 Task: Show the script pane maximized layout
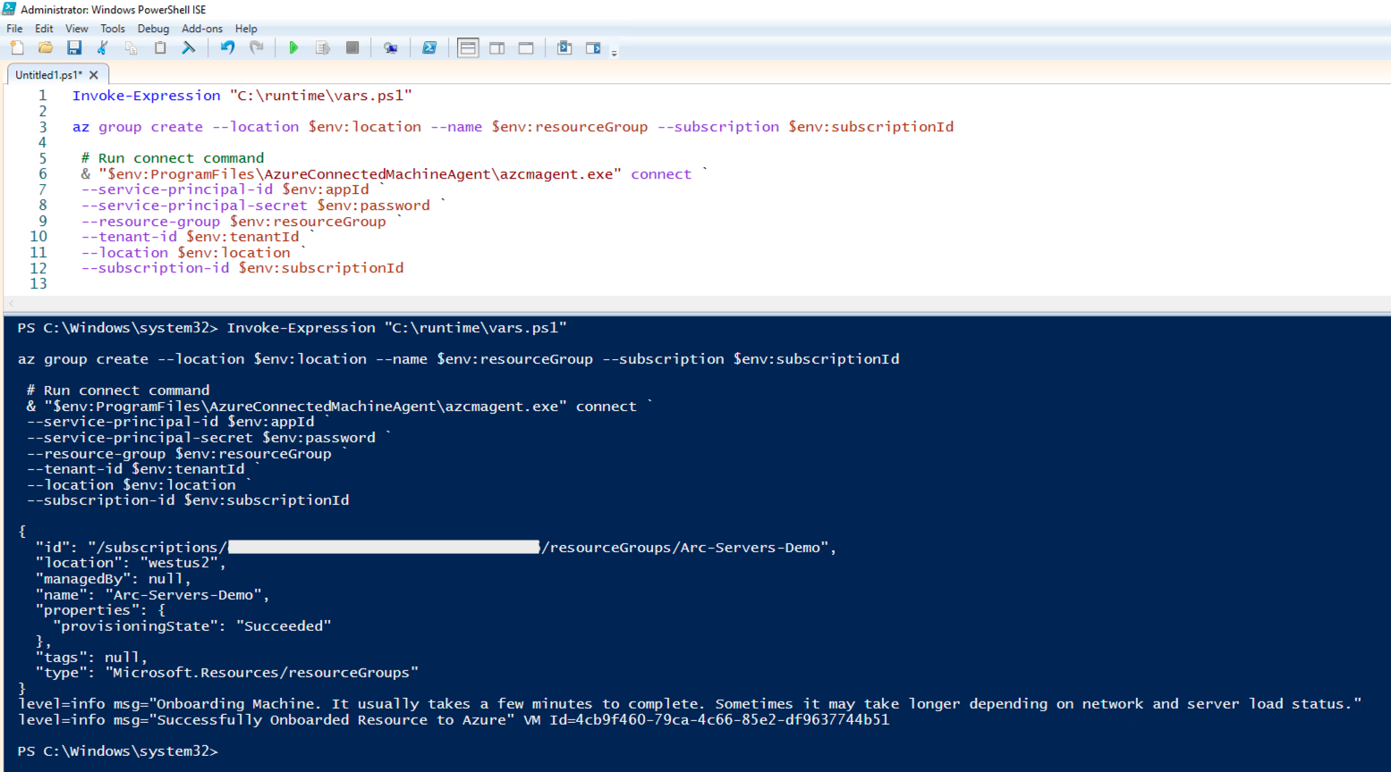[526, 48]
